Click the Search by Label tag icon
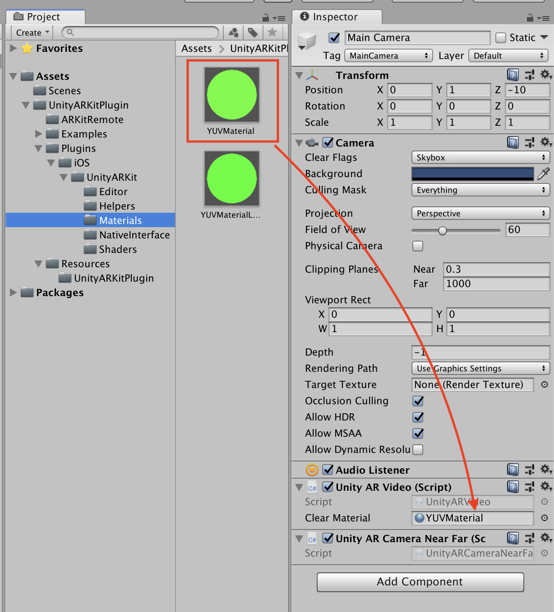 [253, 32]
